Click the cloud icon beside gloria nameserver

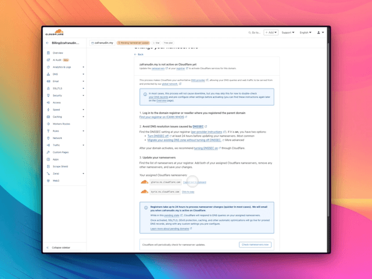click(x=144, y=182)
